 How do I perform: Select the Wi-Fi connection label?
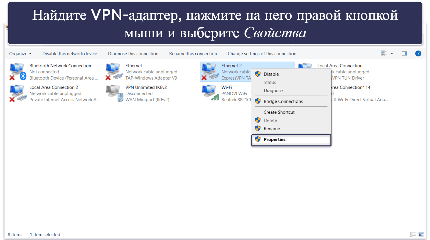coord(227,87)
